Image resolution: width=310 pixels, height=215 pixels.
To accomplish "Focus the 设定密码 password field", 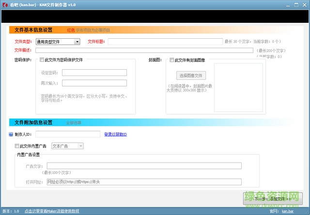I will (94, 73).
